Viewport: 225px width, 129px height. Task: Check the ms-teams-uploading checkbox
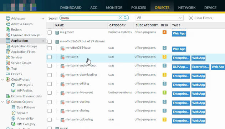(x=50, y=120)
